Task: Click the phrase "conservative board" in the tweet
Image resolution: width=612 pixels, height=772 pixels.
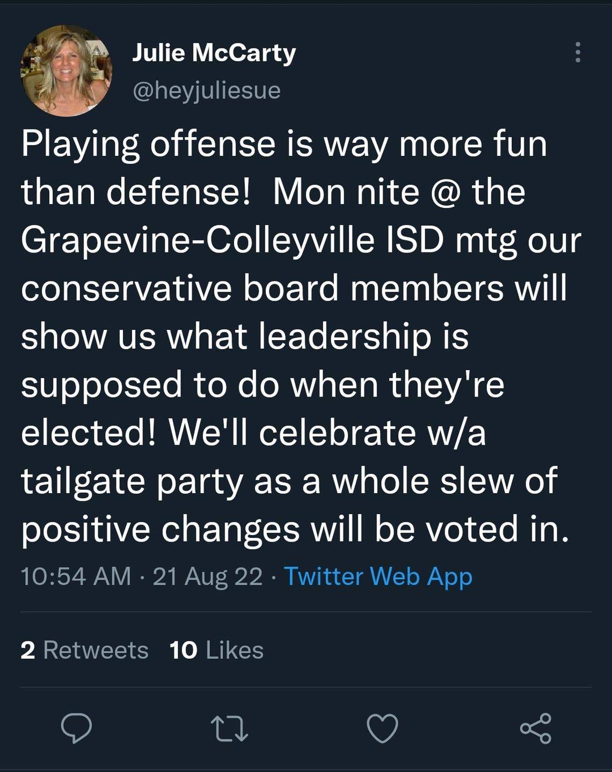Action: coord(179,288)
